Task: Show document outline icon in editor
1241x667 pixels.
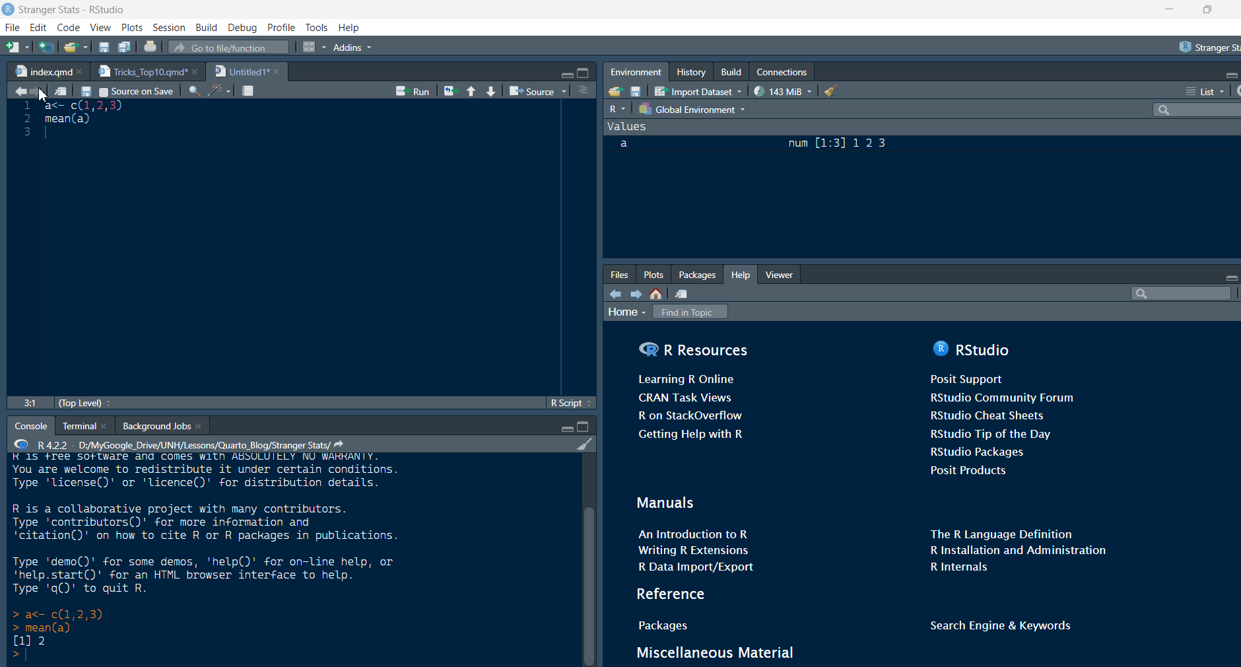Action: [x=583, y=90]
